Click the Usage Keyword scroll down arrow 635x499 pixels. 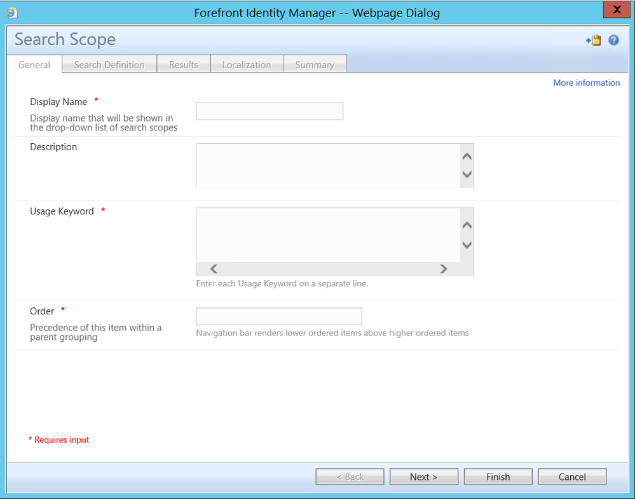click(x=467, y=245)
